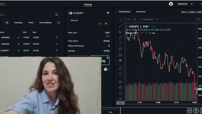Open candlestick chart style selector
The width and height of the screenshot is (202, 114).
click(135, 19)
